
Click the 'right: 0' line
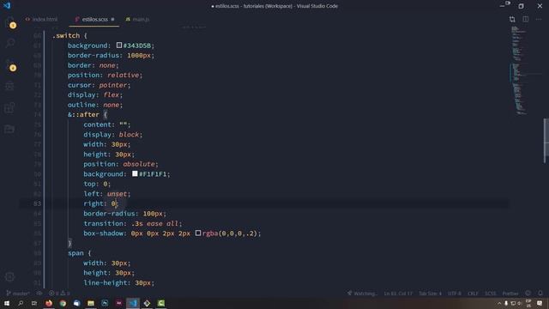101,203
